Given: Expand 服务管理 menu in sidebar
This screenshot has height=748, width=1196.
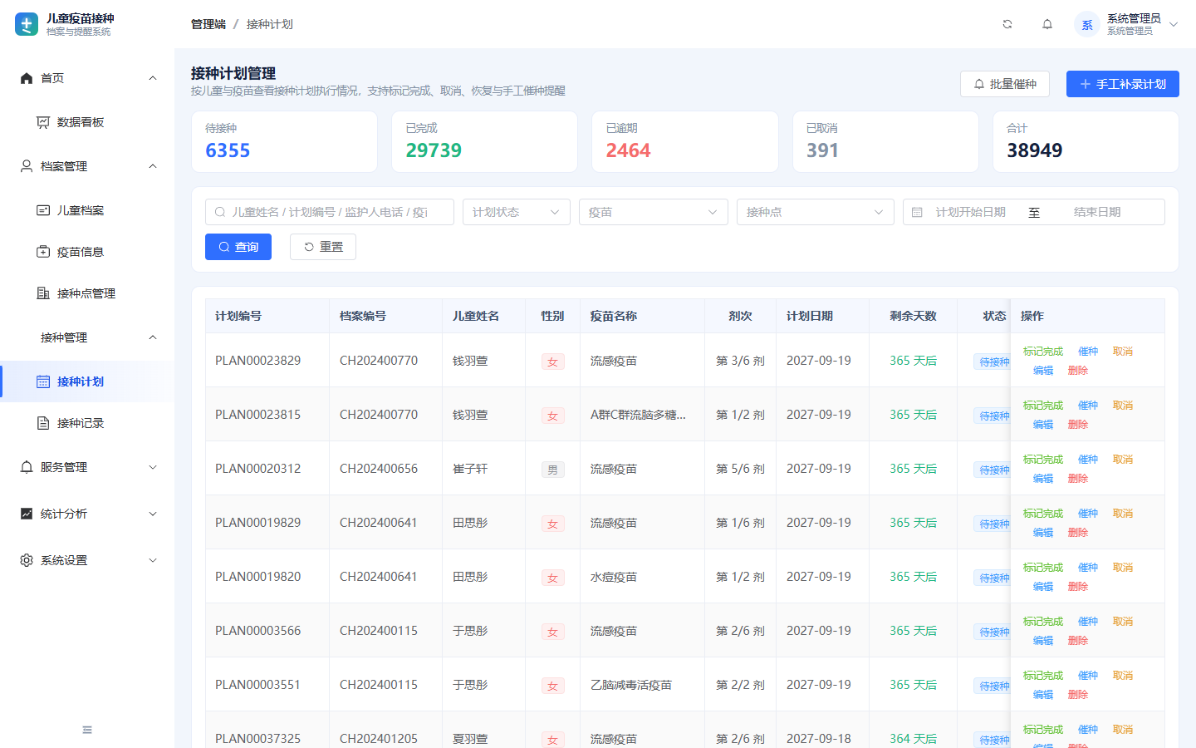Looking at the screenshot, I should 87,467.
